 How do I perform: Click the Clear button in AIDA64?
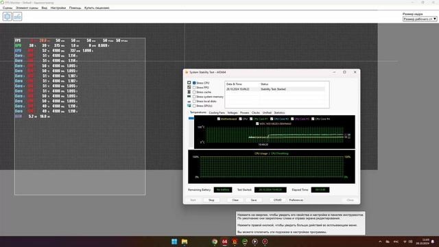235,200
